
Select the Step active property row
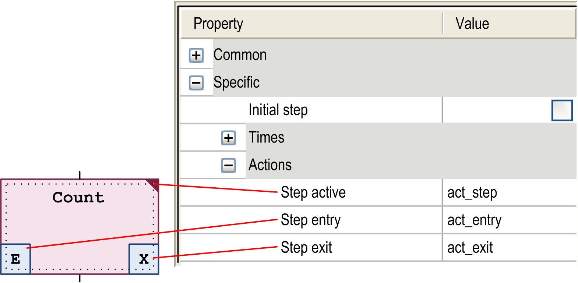(x=313, y=192)
